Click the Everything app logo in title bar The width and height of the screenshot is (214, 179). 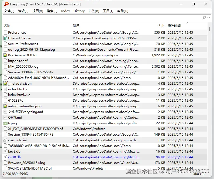[6, 4]
